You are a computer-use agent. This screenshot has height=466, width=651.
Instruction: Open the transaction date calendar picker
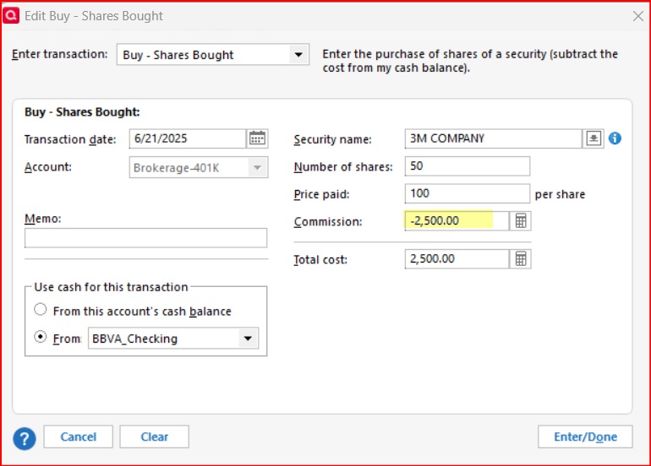pyautogui.click(x=257, y=138)
